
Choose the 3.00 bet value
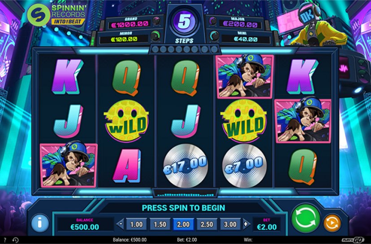pos(230,224)
